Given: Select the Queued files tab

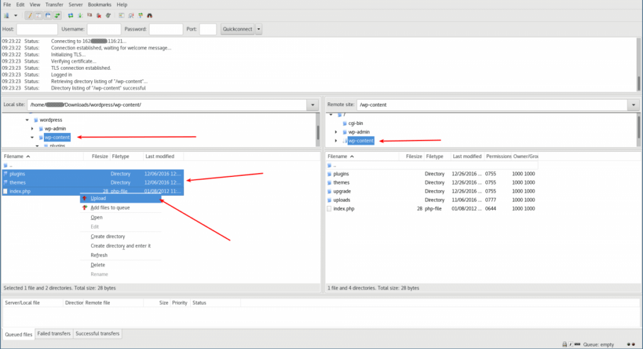Looking at the screenshot, I should pos(18,334).
